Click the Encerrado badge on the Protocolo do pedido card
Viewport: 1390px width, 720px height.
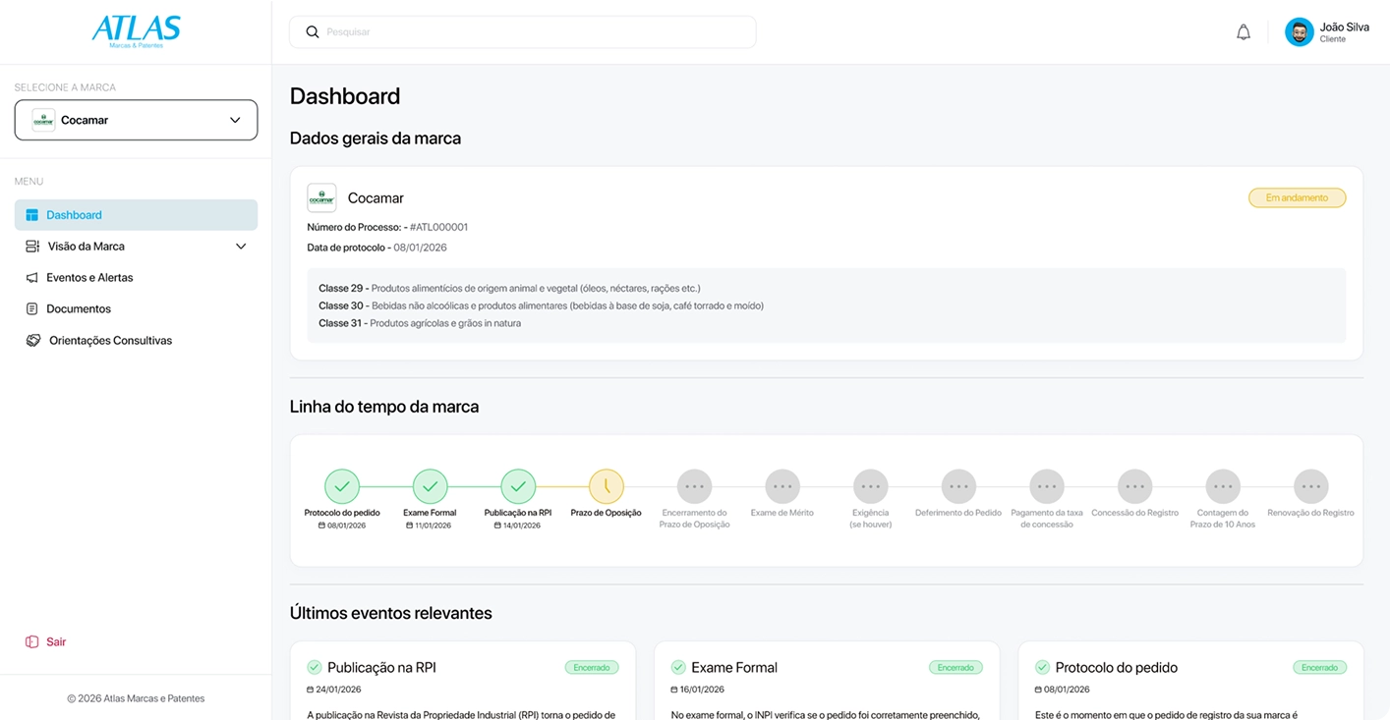click(x=1319, y=667)
